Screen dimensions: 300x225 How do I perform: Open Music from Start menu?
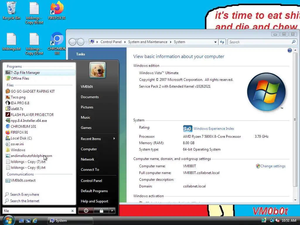(x=86, y=117)
